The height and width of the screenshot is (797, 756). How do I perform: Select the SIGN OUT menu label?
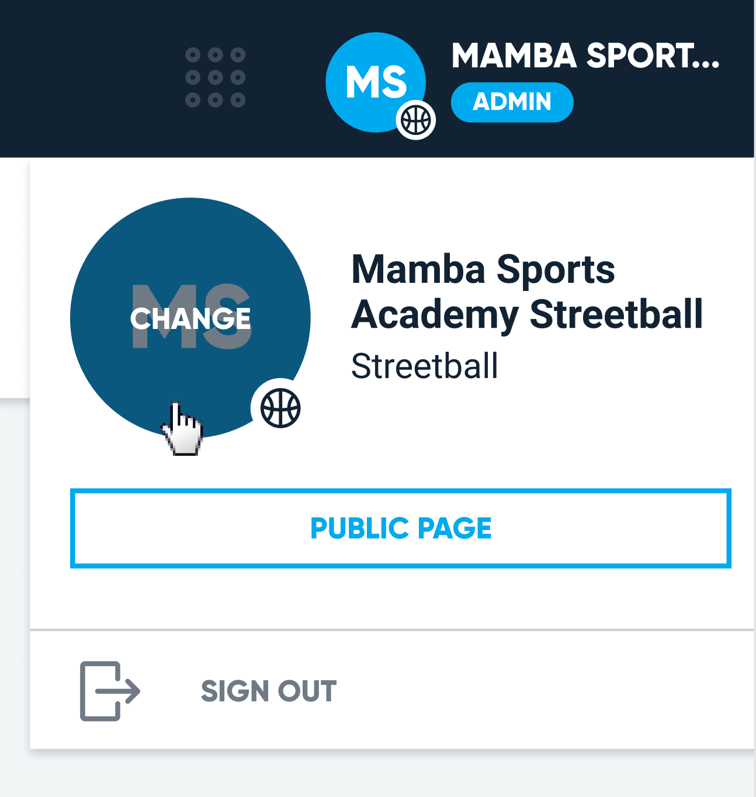269,691
